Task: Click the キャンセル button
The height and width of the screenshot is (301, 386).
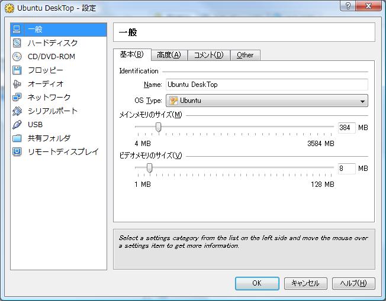Action: point(305,283)
